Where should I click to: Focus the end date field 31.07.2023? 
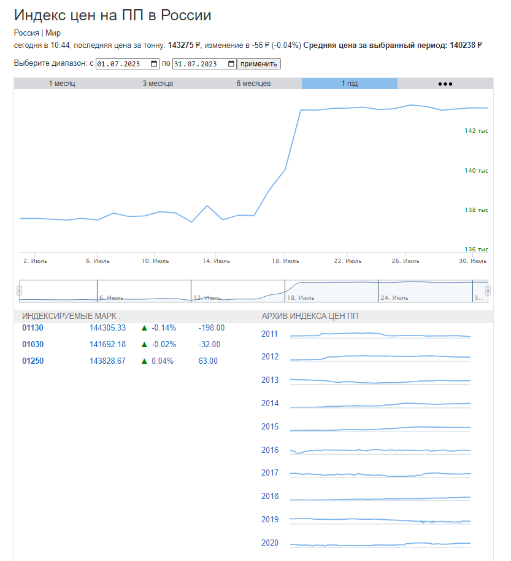tap(204, 64)
